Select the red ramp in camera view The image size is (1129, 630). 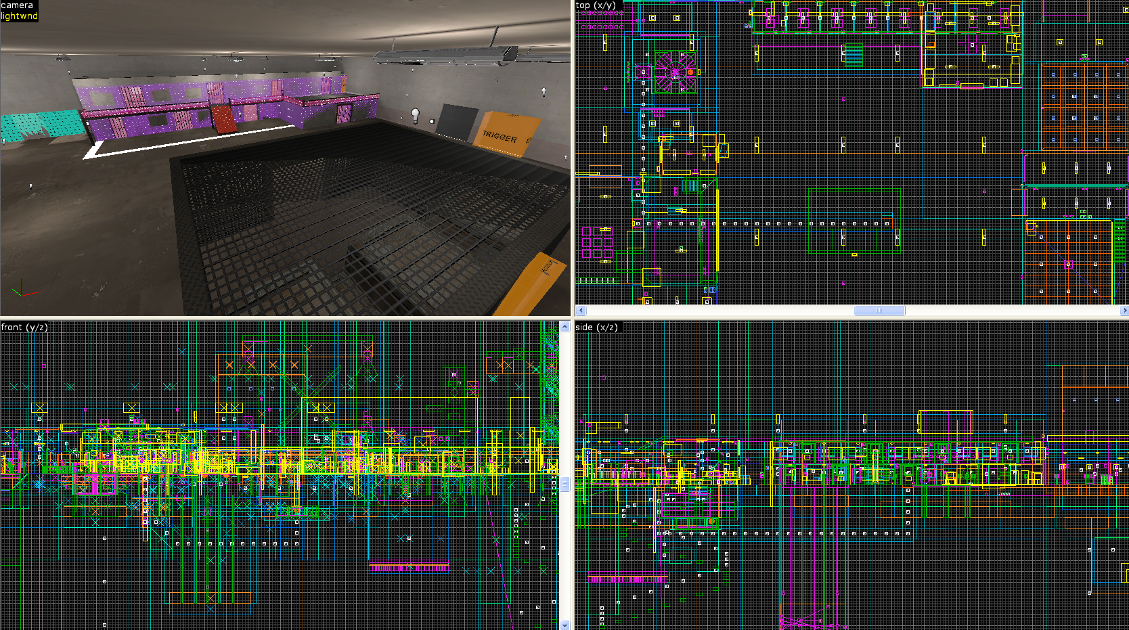223,119
